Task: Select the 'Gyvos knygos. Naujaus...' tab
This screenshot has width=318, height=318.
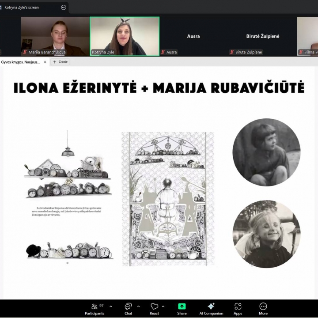Action: (x=20, y=62)
